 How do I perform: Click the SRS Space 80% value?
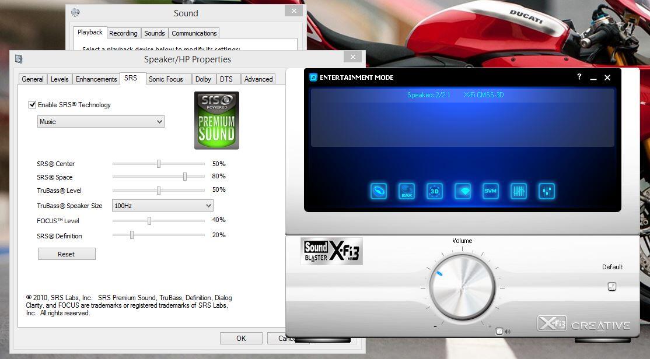tap(219, 177)
